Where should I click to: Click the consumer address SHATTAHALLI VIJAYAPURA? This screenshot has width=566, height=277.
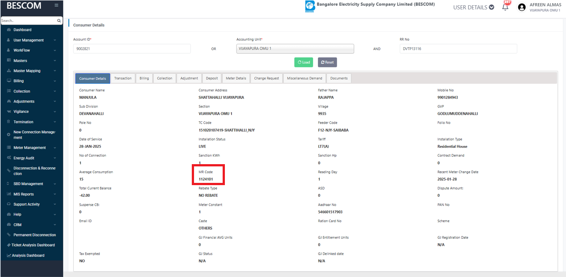(x=221, y=97)
